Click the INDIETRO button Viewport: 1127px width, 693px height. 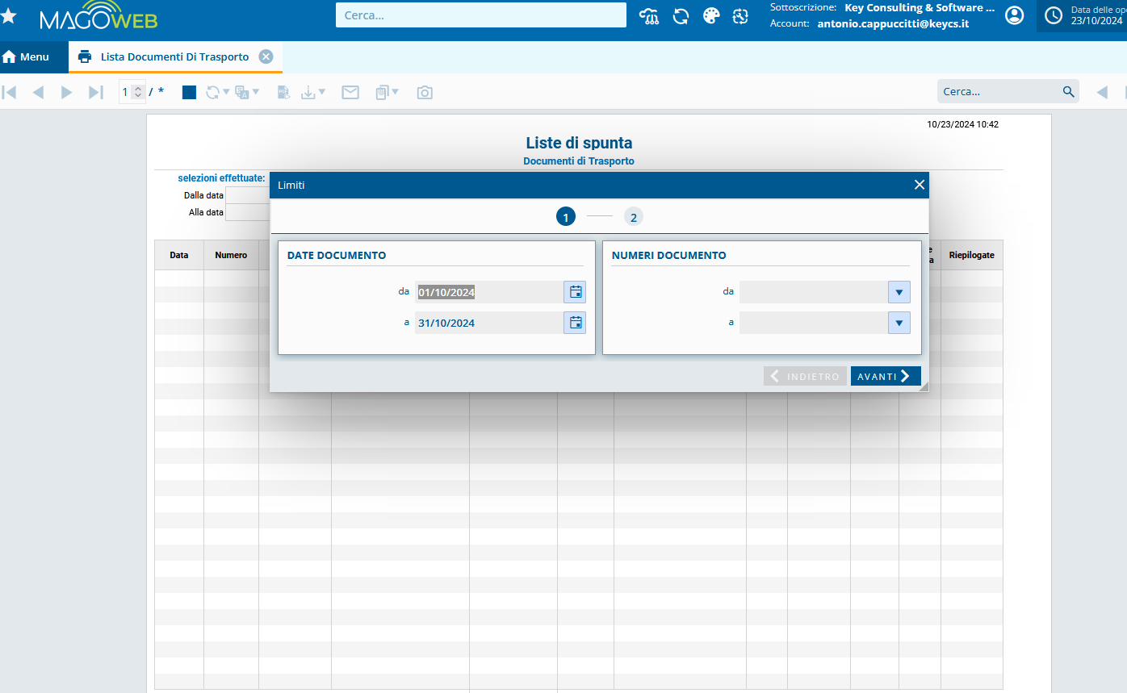806,376
